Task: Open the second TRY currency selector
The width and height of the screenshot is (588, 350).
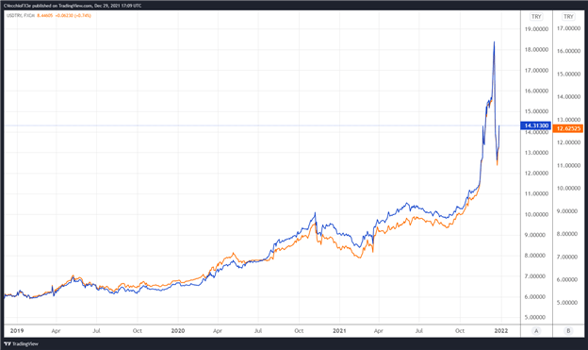Action: coord(568,17)
